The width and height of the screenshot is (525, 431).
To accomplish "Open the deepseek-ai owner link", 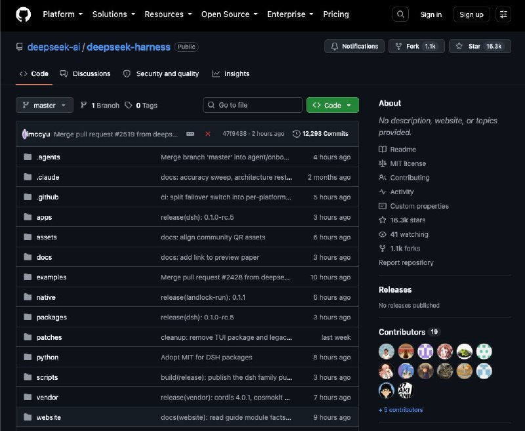I will [x=54, y=47].
